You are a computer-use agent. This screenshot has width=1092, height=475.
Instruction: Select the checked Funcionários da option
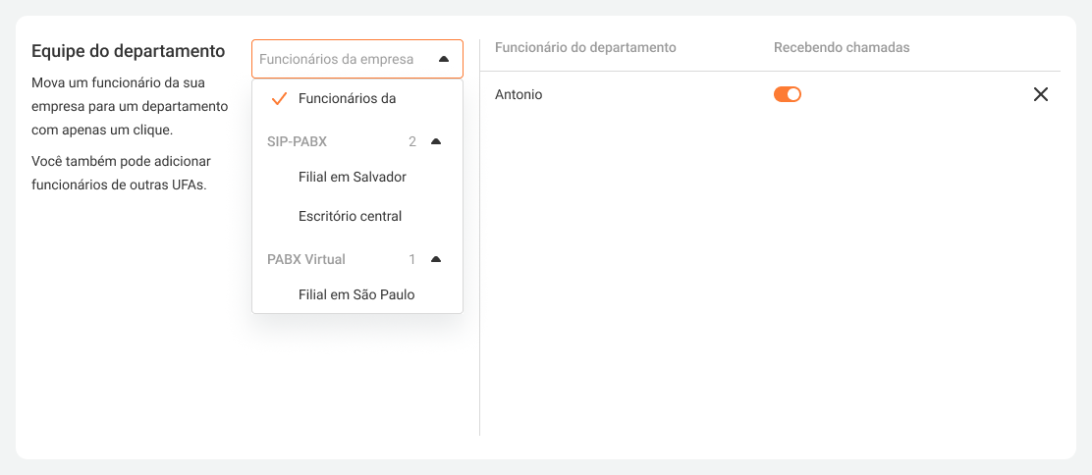click(x=348, y=98)
